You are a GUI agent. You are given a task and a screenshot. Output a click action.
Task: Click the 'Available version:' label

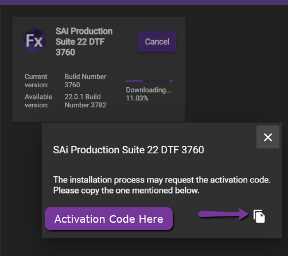coord(38,101)
